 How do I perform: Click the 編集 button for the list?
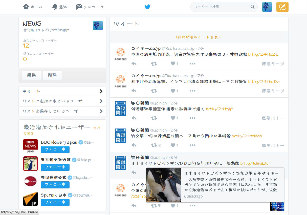click(32, 75)
